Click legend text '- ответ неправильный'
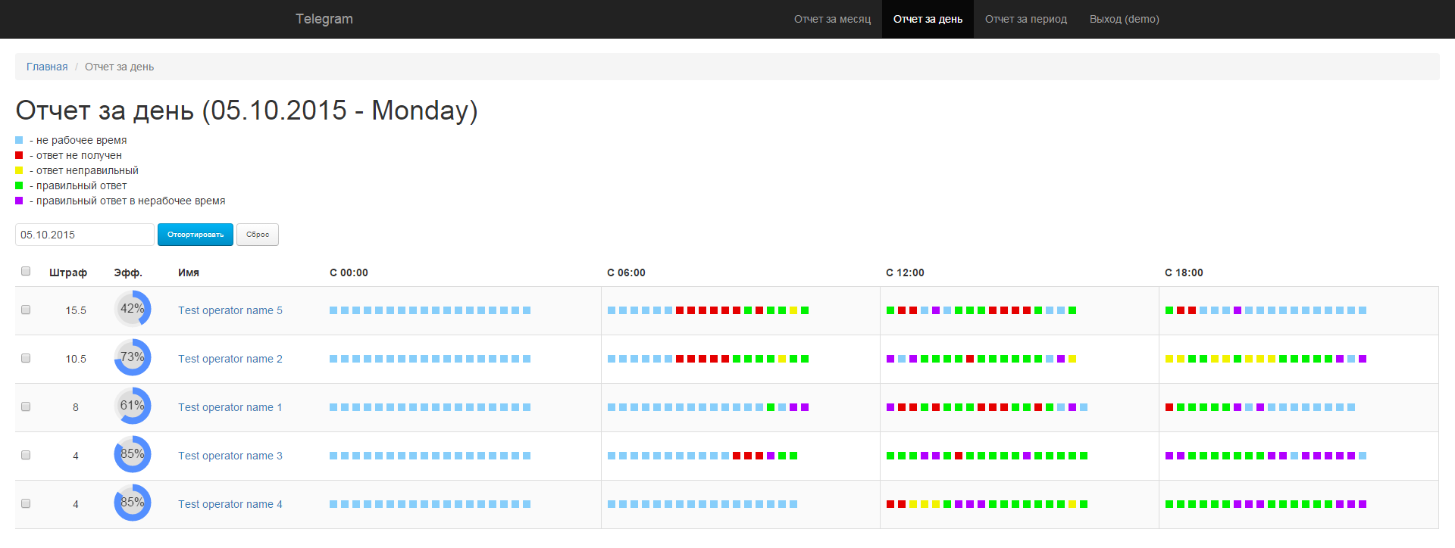1455x548 pixels. tap(84, 170)
